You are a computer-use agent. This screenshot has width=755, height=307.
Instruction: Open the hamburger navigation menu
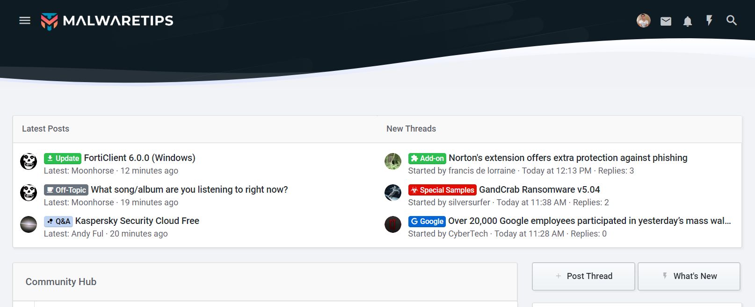tap(25, 21)
